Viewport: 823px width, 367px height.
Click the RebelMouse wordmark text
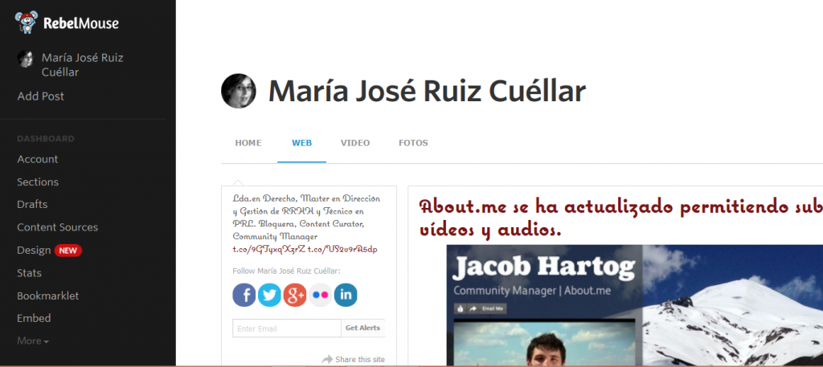(81, 23)
